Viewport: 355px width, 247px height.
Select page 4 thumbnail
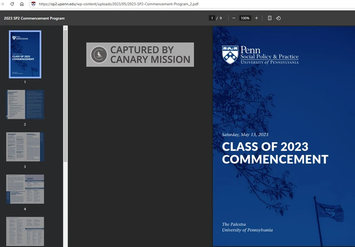pyautogui.click(x=25, y=189)
